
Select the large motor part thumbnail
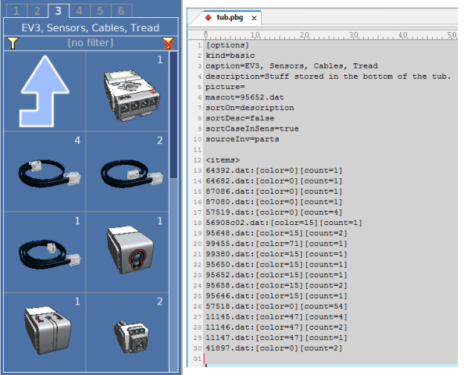45,332
